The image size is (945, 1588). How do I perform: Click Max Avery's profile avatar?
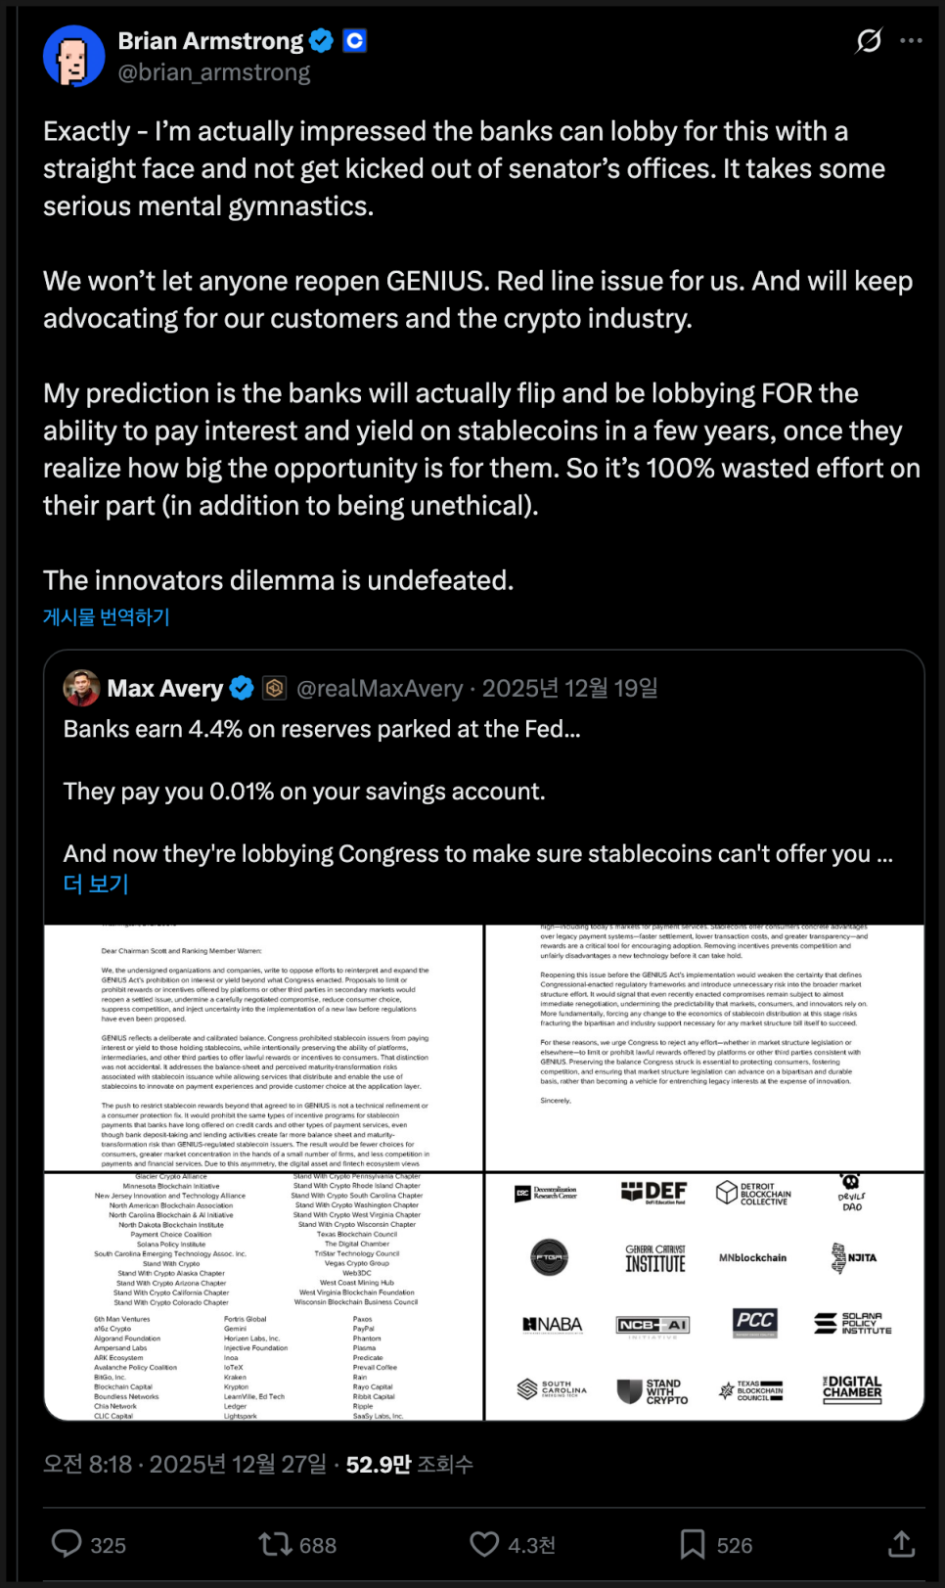coord(82,688)
